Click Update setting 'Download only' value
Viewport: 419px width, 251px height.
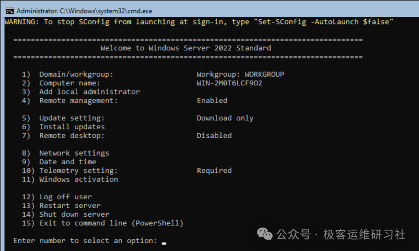pyautogui.click(x=225, y=118)
